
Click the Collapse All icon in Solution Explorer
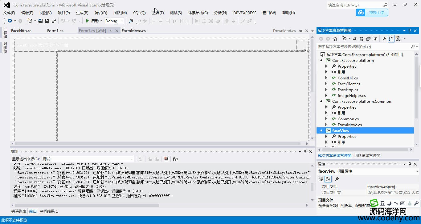point(368,38)
